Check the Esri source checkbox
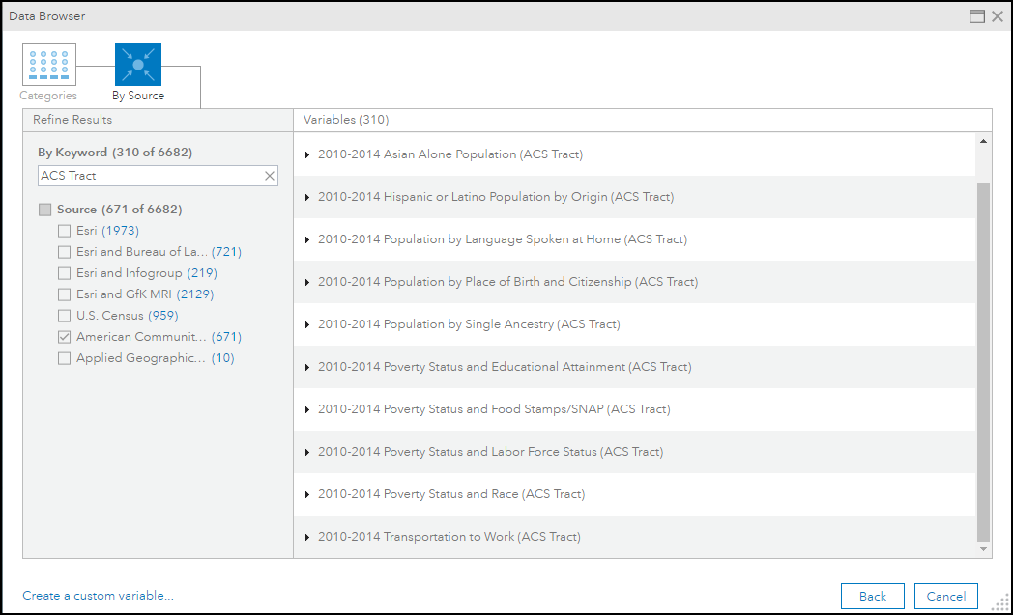Screen dimensions: 1013x615 (x=64, y=231)
